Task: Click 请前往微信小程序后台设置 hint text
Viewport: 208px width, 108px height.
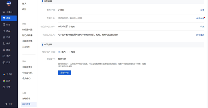Action: pyautogui.click(x=70, y=18)
